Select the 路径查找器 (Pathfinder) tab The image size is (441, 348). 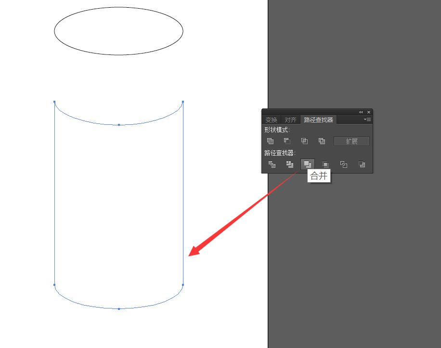point(318,120)
